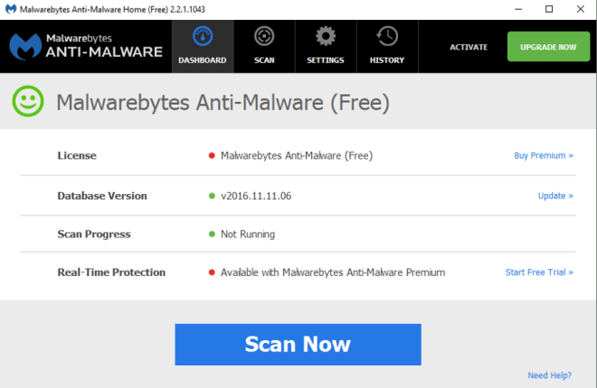View the History tab
The image size is (597, 388).
tap(387, 46)
